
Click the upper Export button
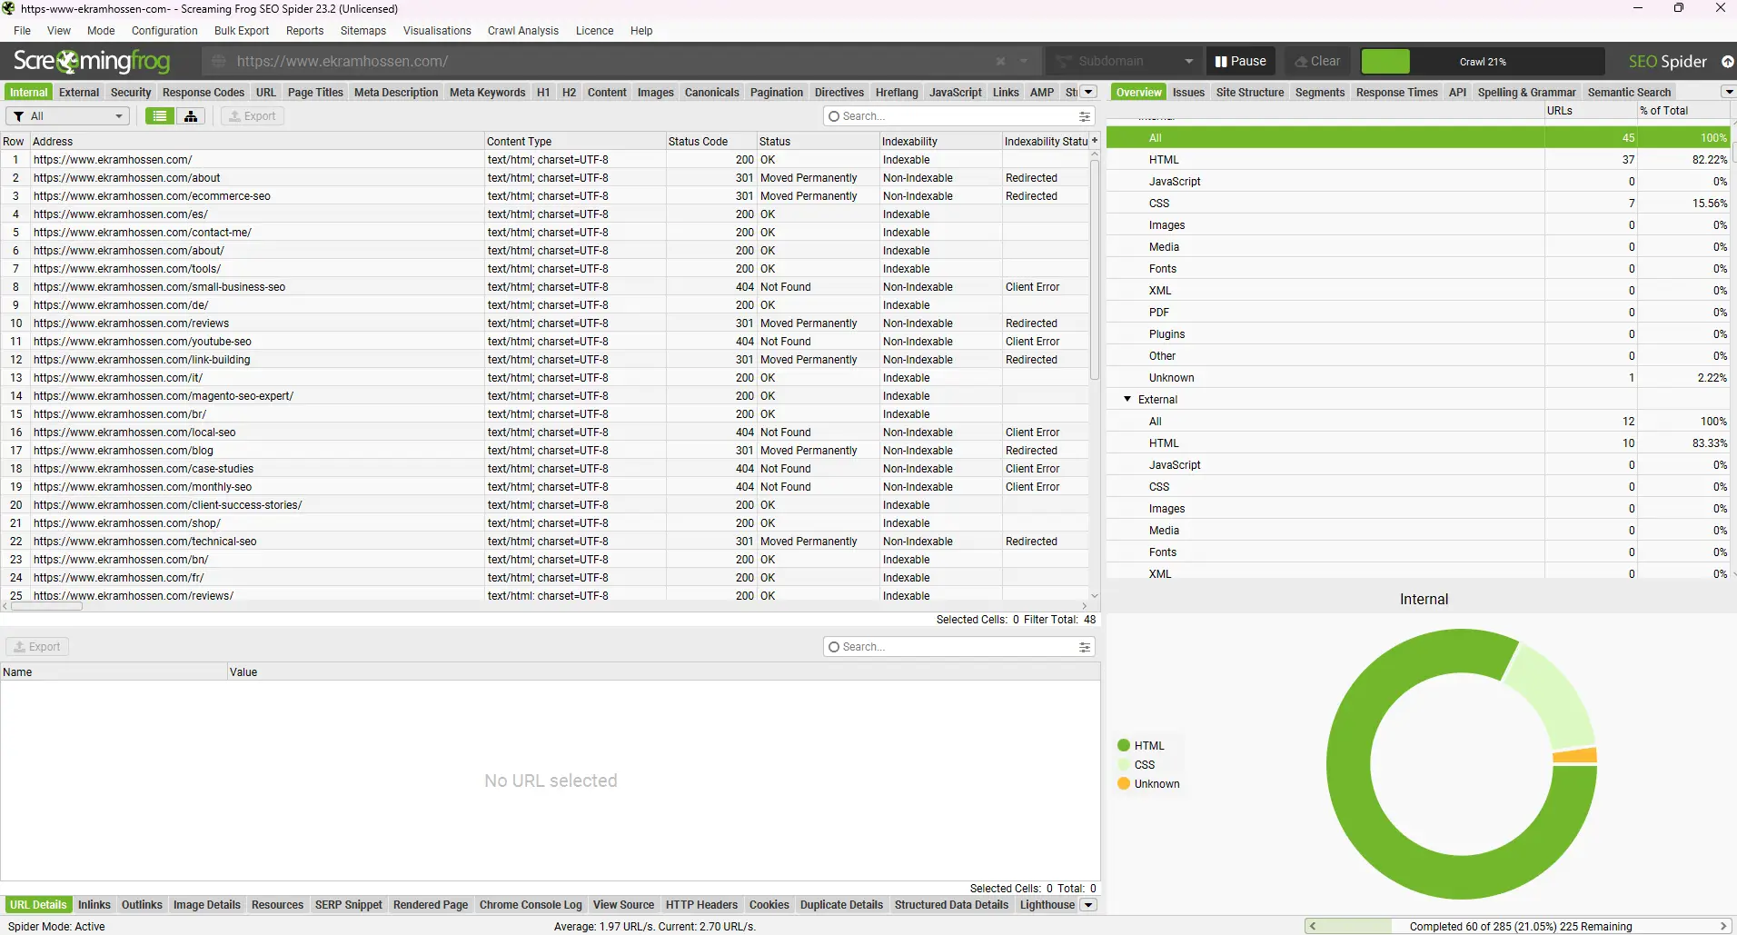tap(253, 116)
